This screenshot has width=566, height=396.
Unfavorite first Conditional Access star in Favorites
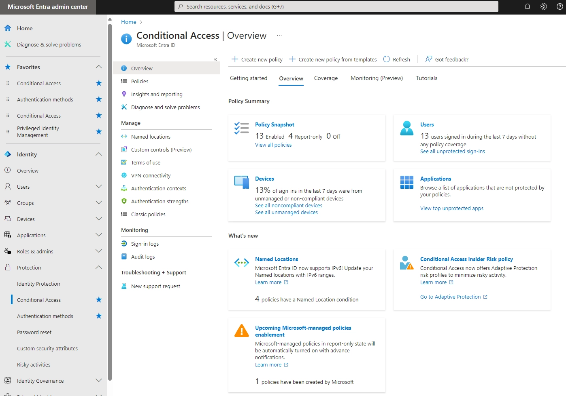click(99, 83)
